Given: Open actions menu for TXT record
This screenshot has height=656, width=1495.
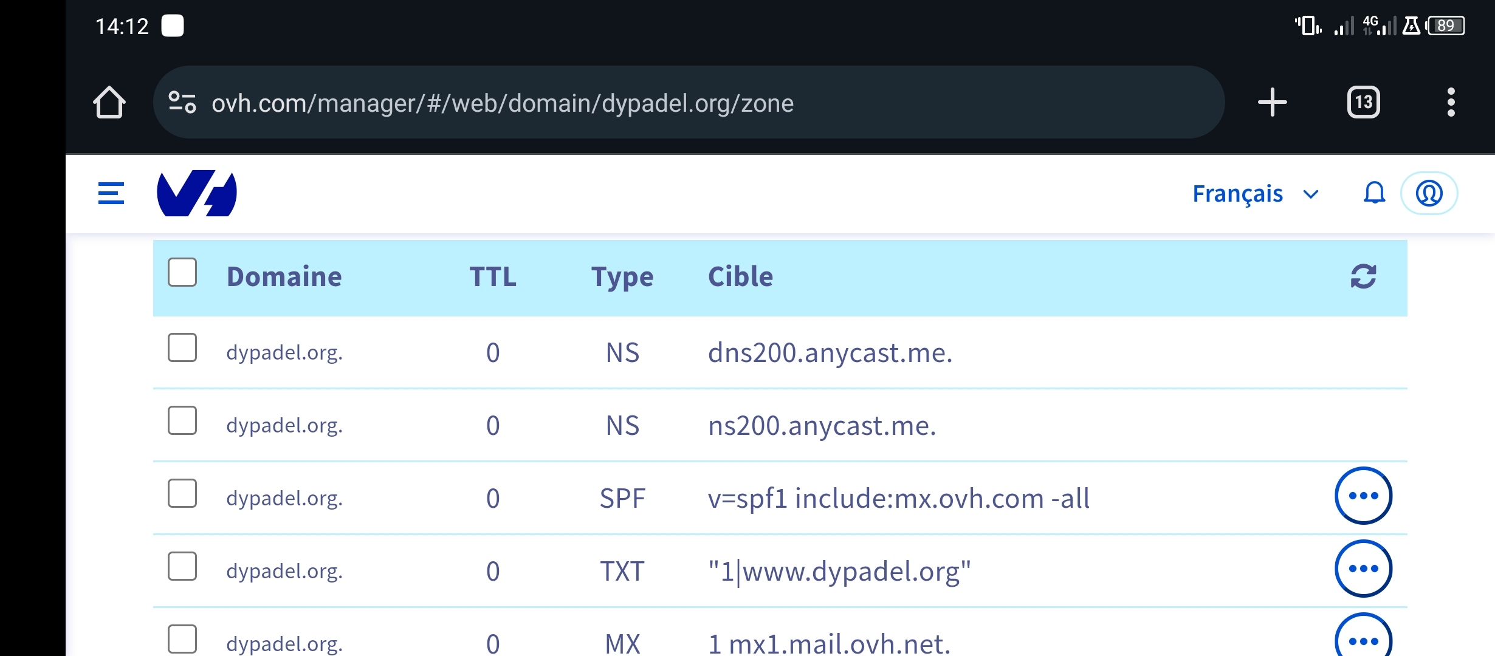Looking at the screenshot, I should point(1363,569).
